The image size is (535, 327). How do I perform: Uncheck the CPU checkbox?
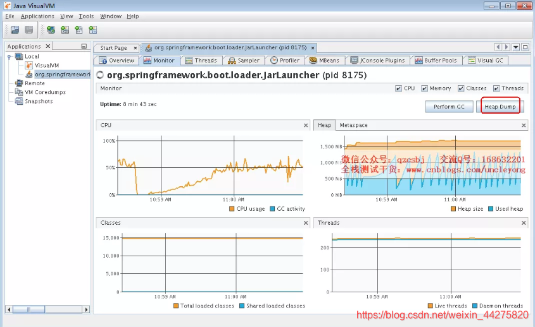[398, 88]
